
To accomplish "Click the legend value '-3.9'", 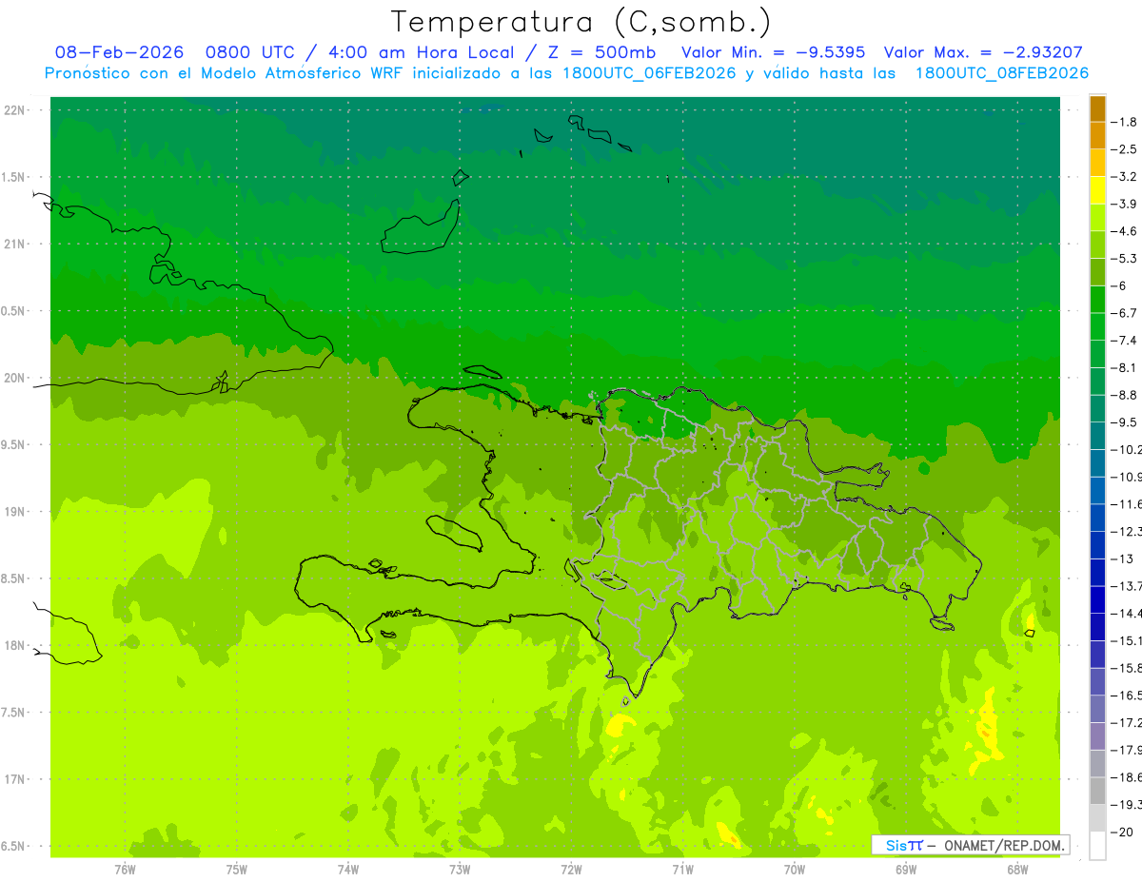I will coord(1125,204).
